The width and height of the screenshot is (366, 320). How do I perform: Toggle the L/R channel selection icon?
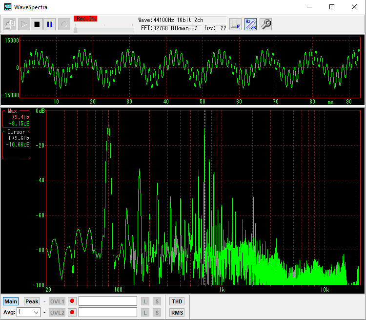coord(235,24)
